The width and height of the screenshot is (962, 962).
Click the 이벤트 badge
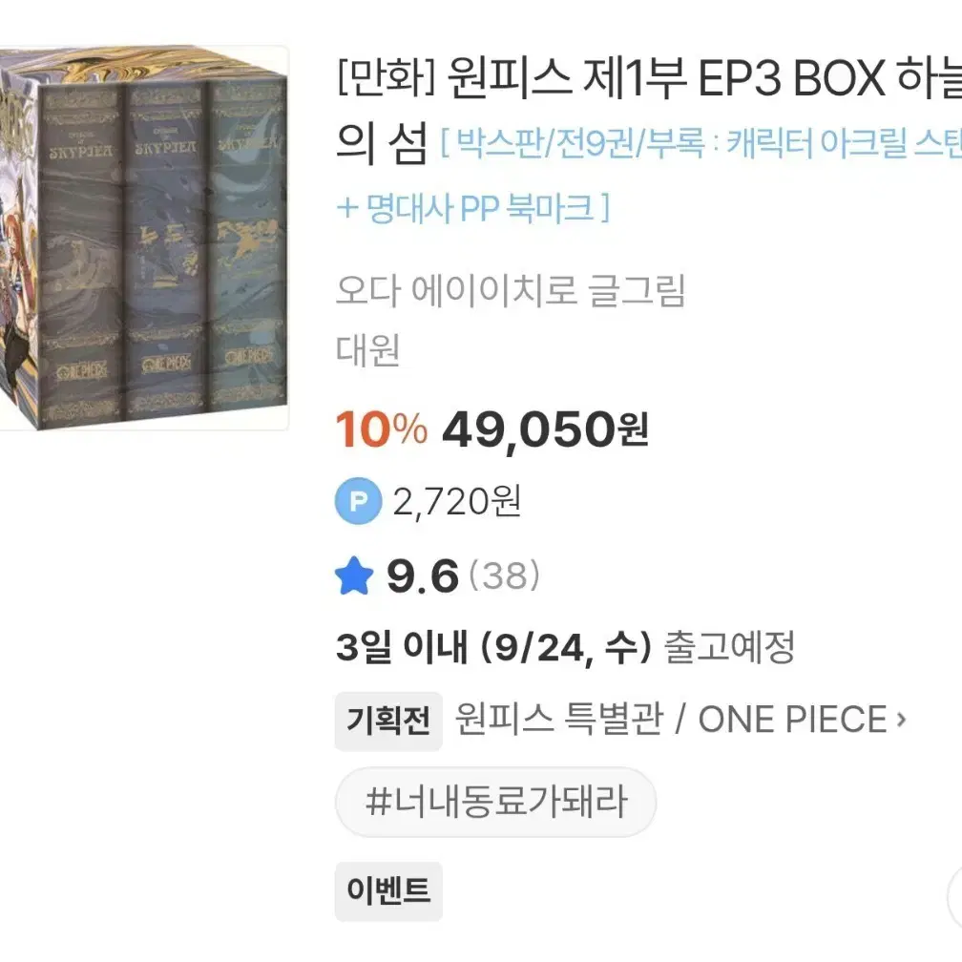[x=387, y=891]
